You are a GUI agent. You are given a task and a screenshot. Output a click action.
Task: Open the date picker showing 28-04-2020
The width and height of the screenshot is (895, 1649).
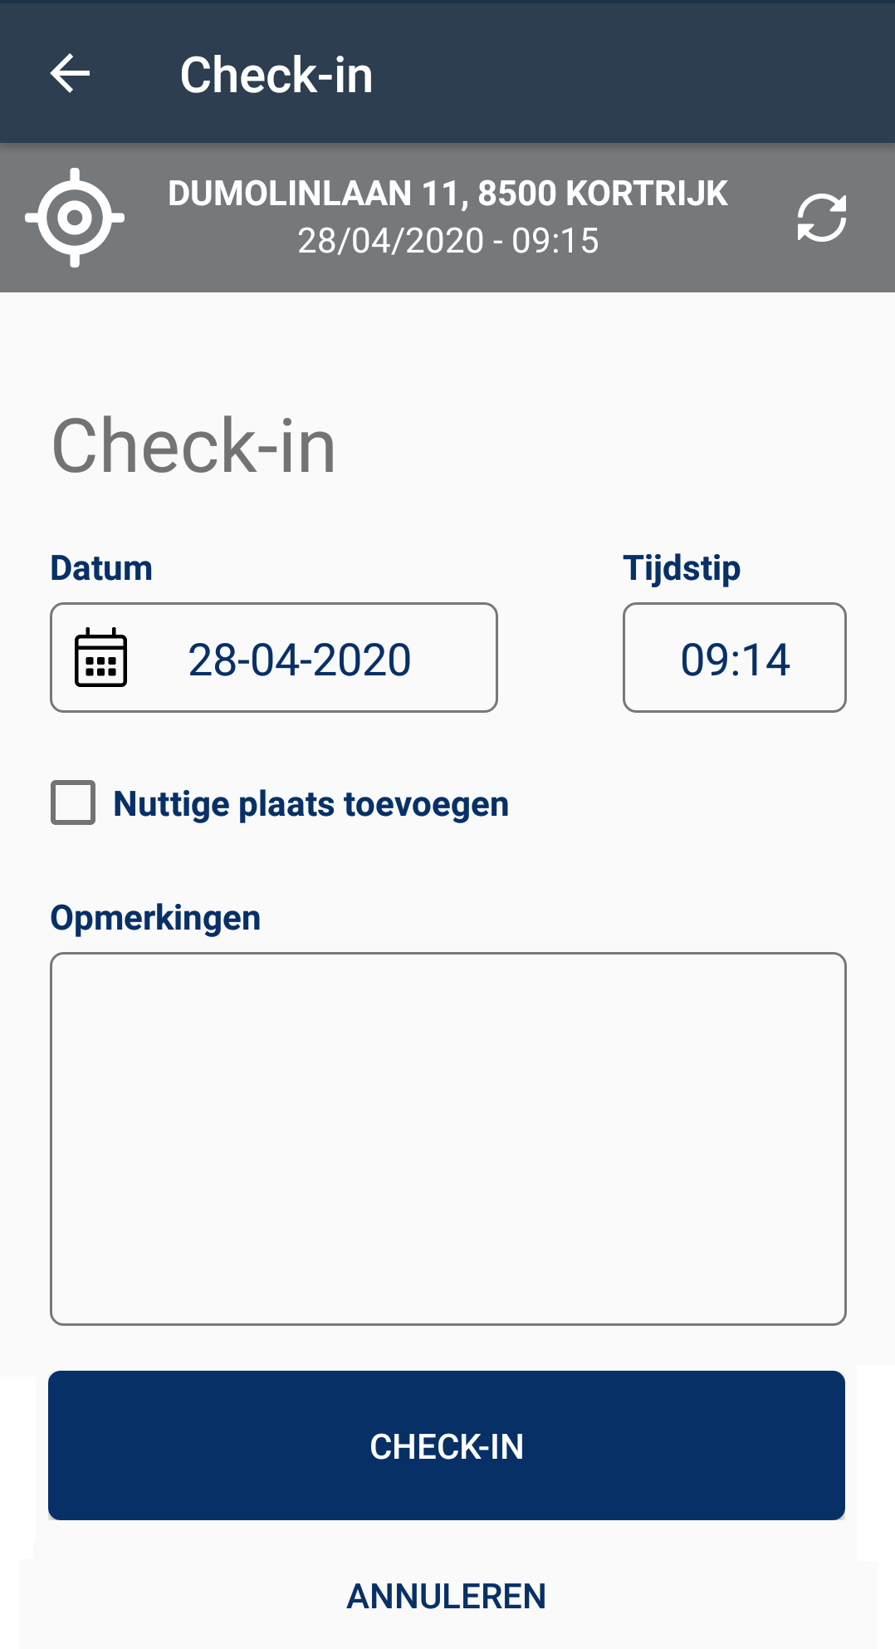pyautogui.click(x=299, y=660)
